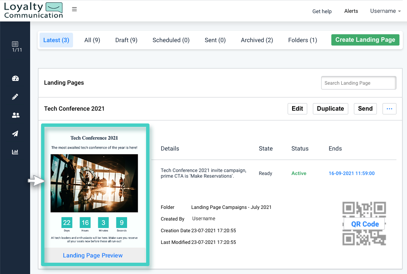Viewport: 407px width, 274px height.
Task: Open the 1/11 list icon in sidebar
Action: pyautogui.click(x=15, y=47)
